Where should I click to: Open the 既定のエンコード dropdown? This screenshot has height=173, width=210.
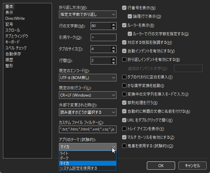tap(88, 78)
